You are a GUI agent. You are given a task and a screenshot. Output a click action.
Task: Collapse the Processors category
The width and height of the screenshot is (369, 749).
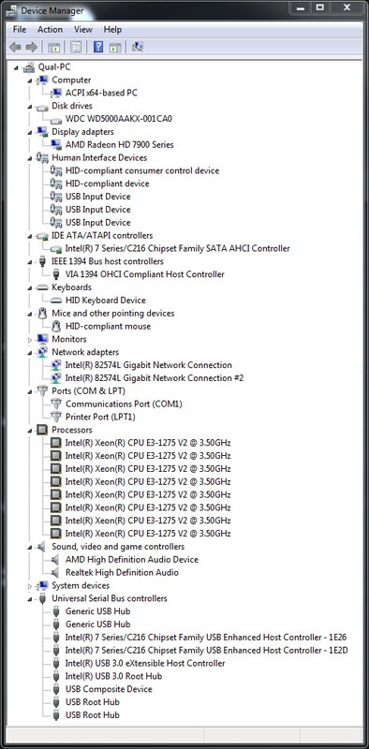30,431
